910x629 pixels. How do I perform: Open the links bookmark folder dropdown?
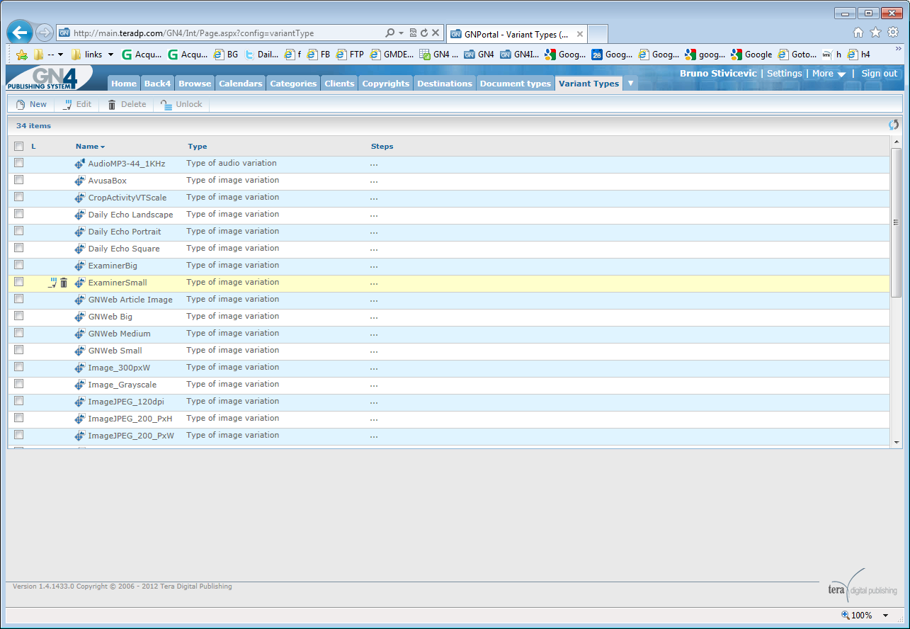(110, 55)
